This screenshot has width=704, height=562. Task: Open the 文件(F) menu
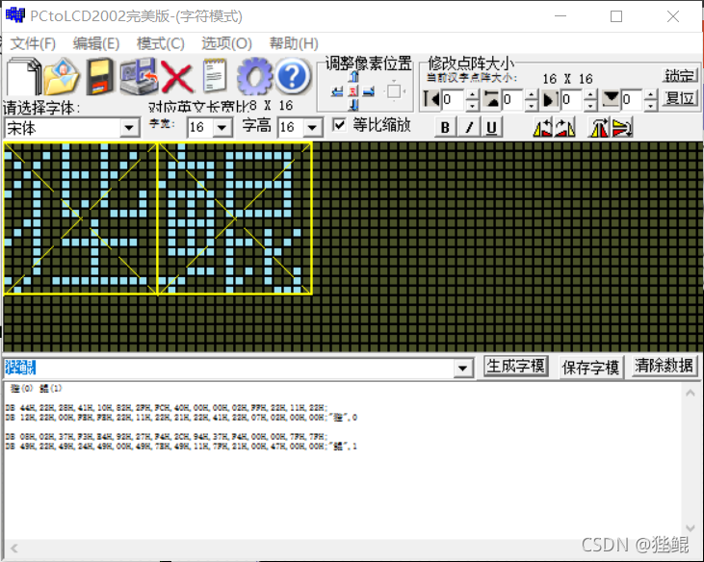tap(33, 43)
